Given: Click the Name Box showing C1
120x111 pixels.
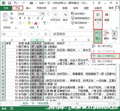Looking at the screenshot, I should click(x=11, y=34).
